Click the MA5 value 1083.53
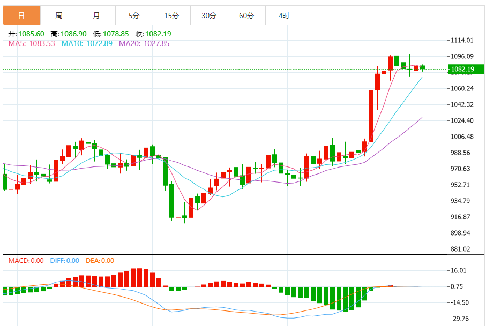This screenshot has height=326, width=486. (42, 43)
